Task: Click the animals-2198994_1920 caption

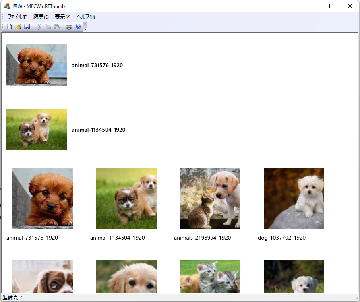Action: coord(202,238)
